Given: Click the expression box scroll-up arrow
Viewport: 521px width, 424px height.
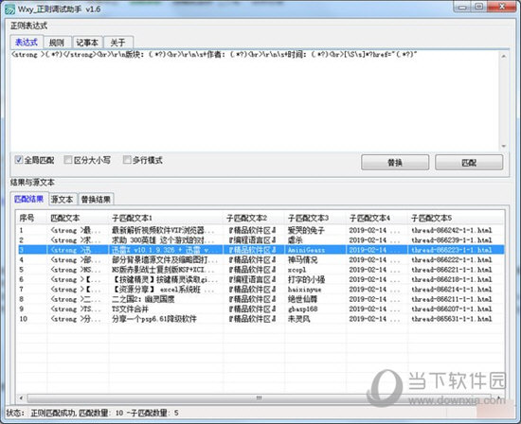Looking at the screenshot, I should pos(504,57).
